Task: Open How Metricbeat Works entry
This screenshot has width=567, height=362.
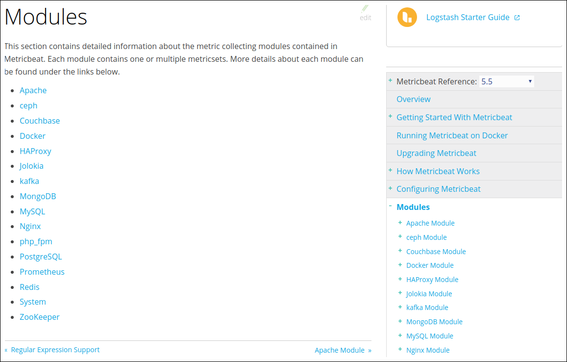Action: (438, 171)
